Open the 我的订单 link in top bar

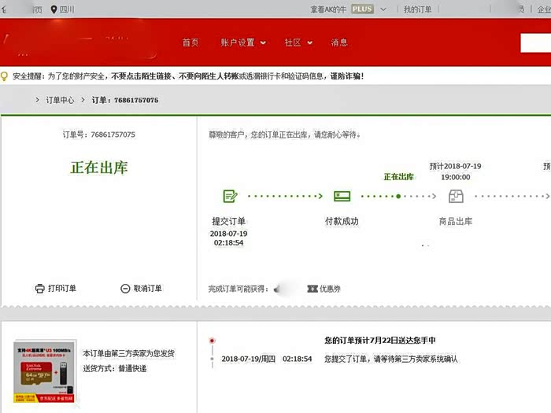tap(418, 9)
